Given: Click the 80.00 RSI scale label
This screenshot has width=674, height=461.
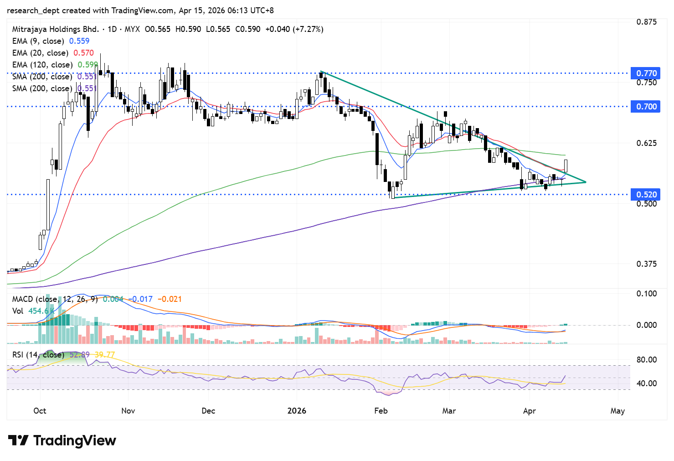Looking at the screenshot, I should click(646, 360).
